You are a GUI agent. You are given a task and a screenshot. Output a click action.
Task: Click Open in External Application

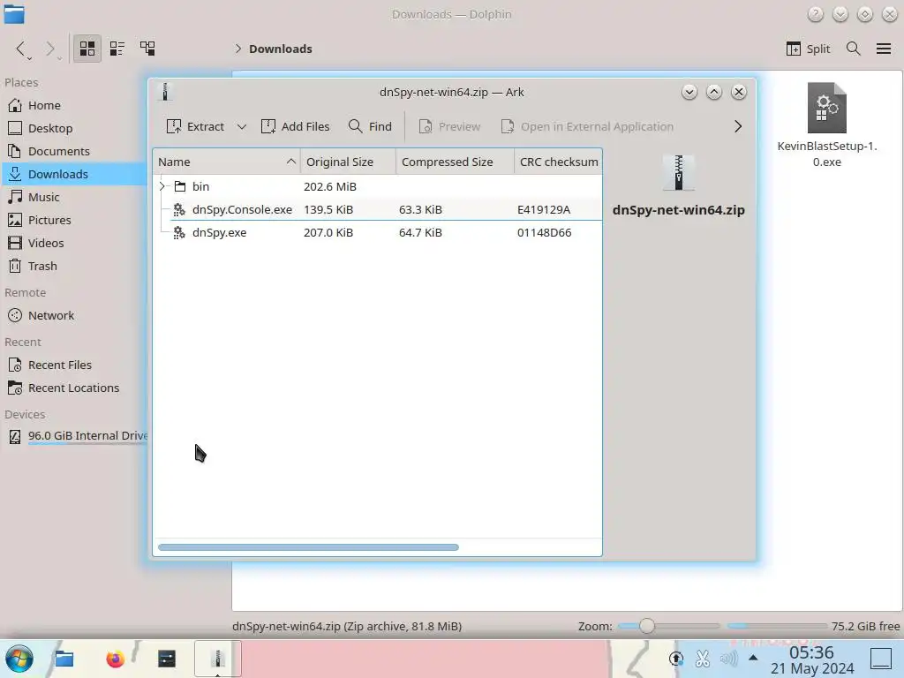[x=587, y=126]
